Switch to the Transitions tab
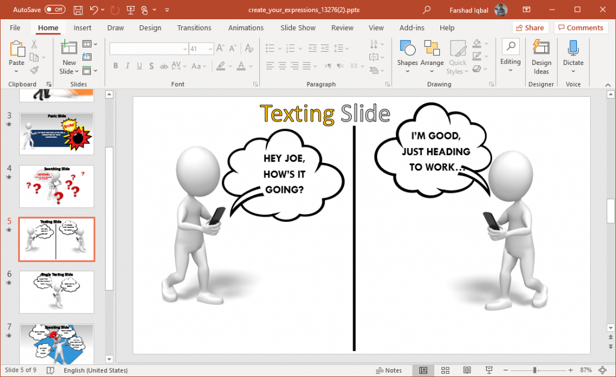The width and height of the screenshot is (616, 377). 194,28
